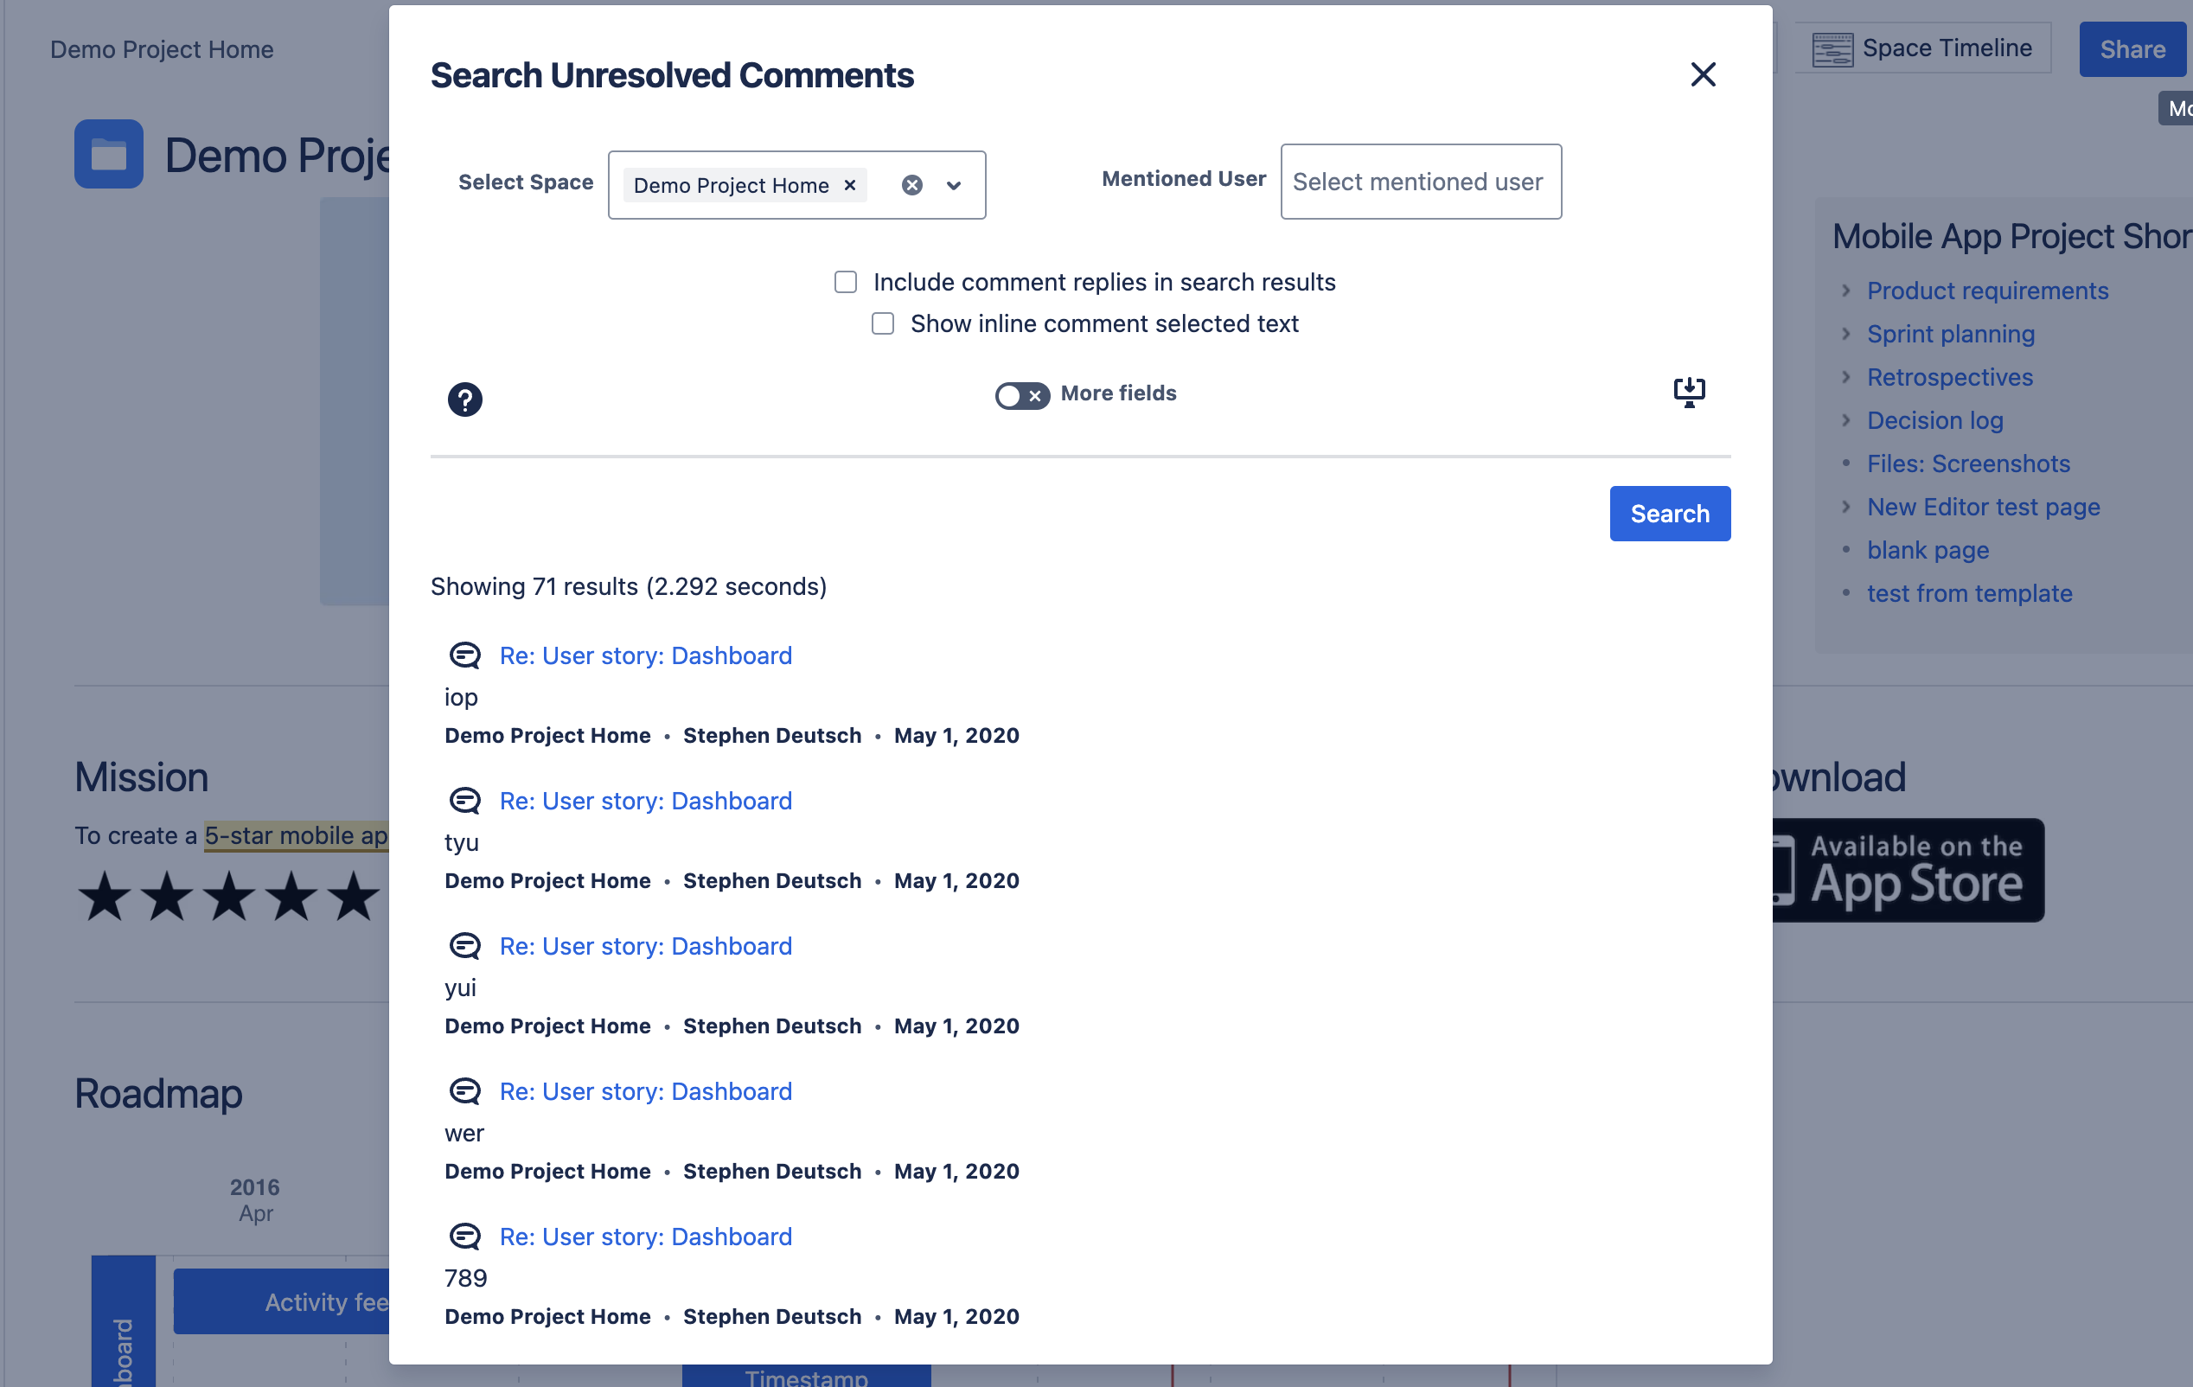Click the Demo Project Home breadcrumb

tap(161, 49)
